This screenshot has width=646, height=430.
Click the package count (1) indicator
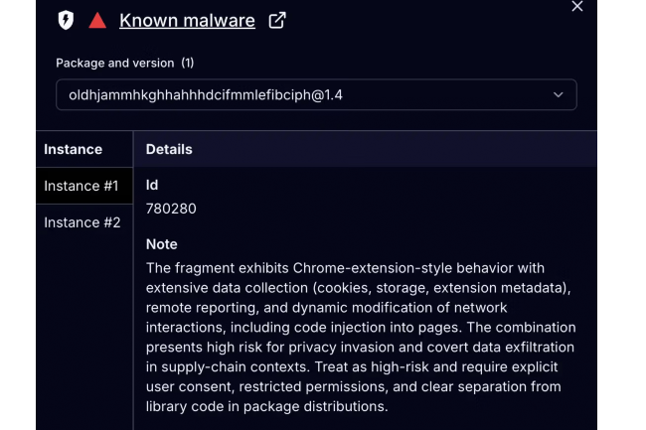(187, 63)
